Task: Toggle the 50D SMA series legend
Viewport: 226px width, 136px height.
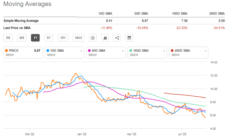Action: 106,53
